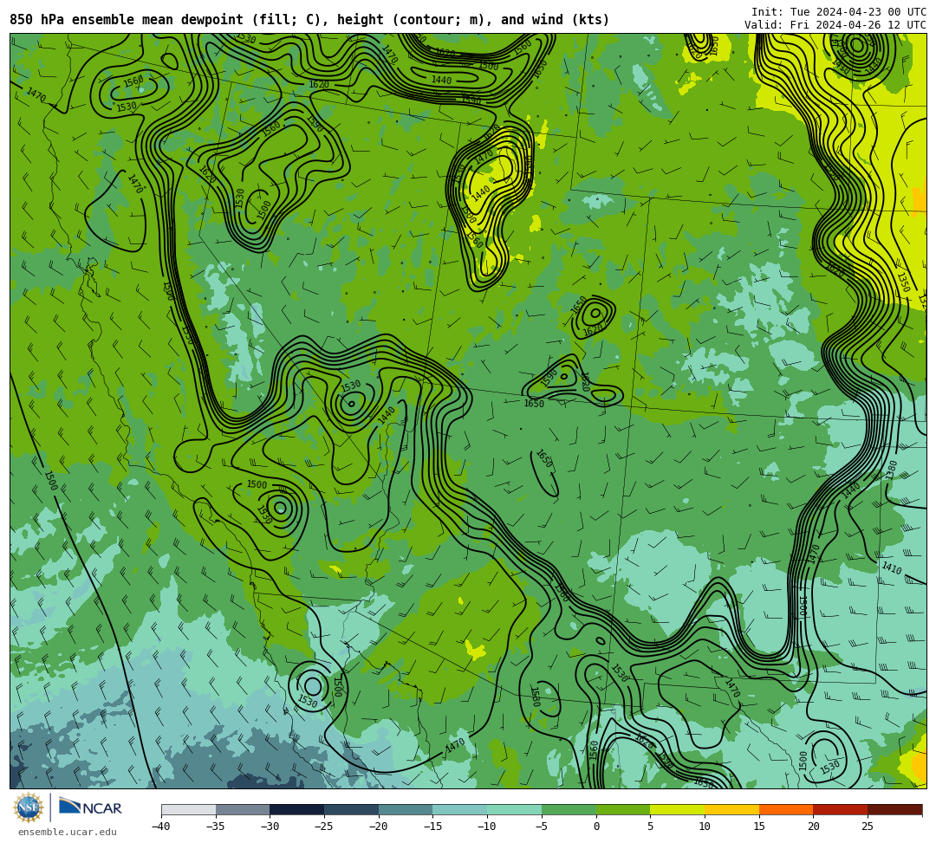Image resolution: width=936 pixels, height=843 pixels.
Task: Pick the slate blue -25 to -20 colorbar segment
Action: pyautogui.click(x=352, y=809)
